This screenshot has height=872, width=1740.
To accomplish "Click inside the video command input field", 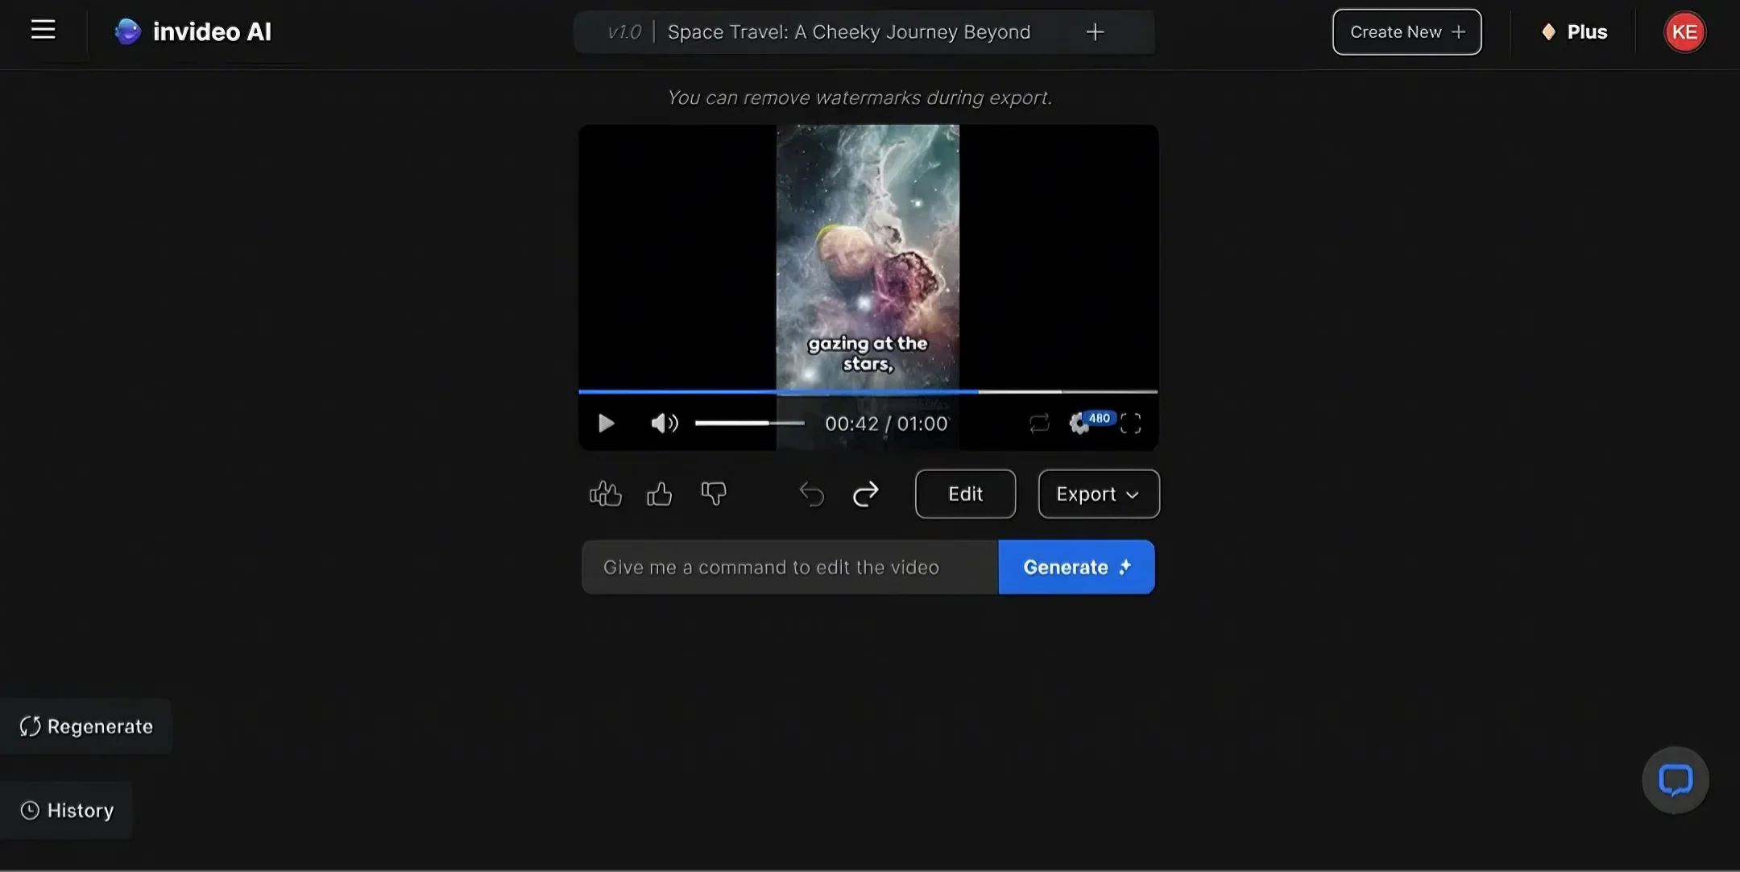I will [788, 566].
